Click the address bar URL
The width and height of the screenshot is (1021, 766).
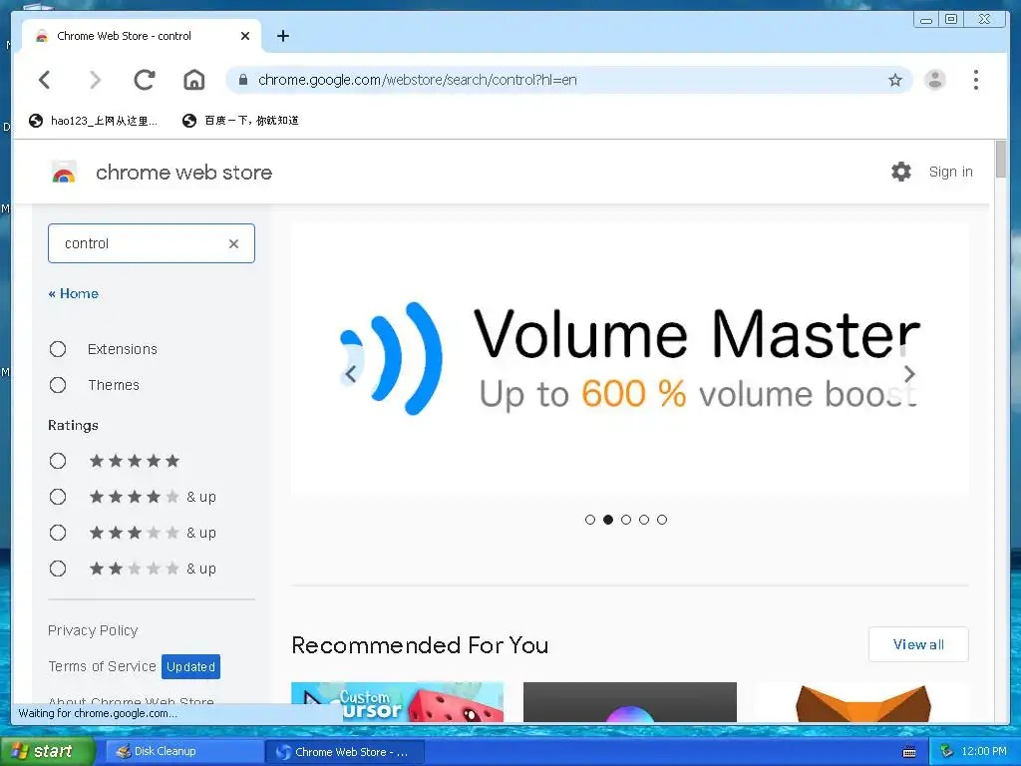pos(418,80)
